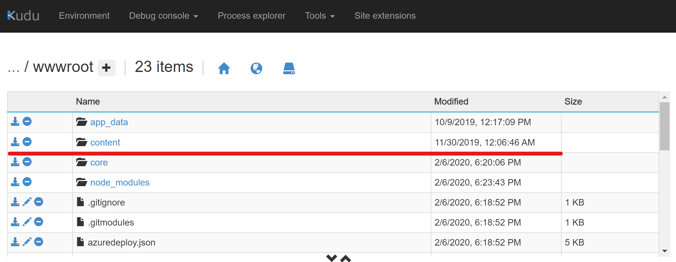The width and height of the screenshot is (676, 262).
Task: Delete the .gitignore file
Action: tap(39, 202)
